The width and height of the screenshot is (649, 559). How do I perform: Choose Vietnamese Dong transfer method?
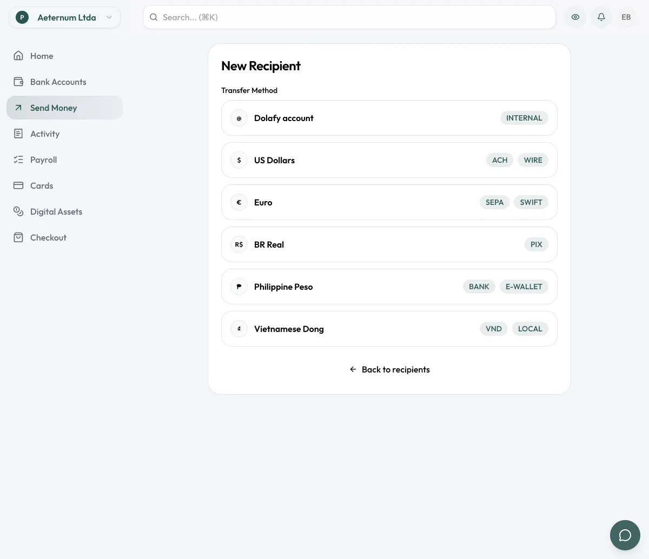coord(389,329)
